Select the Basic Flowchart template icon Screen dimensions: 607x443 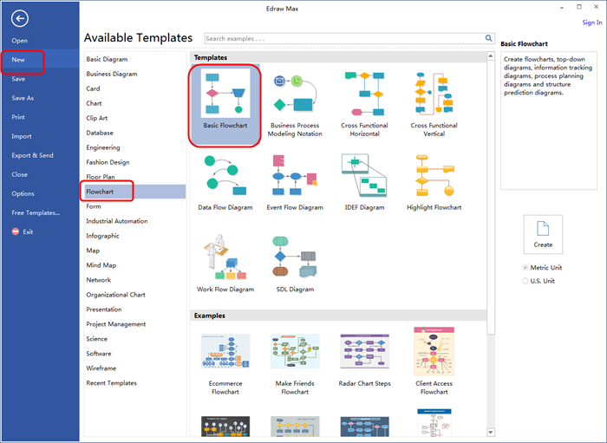coord(225,93)
